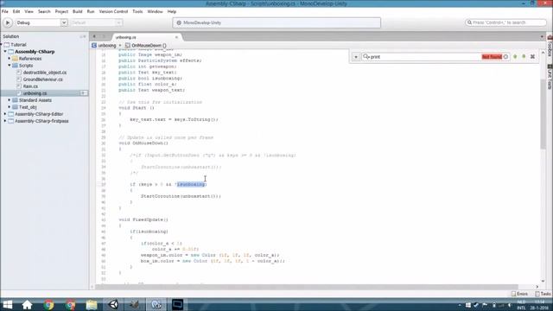Open the search options dropdown in find bar

(x=355, y=57)
